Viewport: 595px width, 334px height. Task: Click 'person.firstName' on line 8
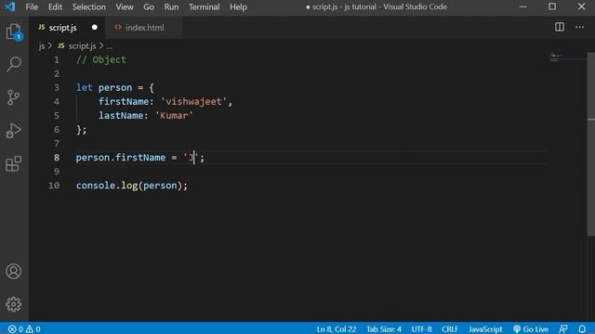(121, 158)
